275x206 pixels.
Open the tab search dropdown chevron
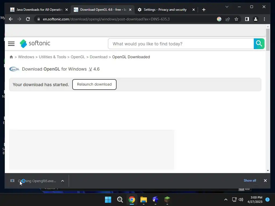tap(227, 7)
